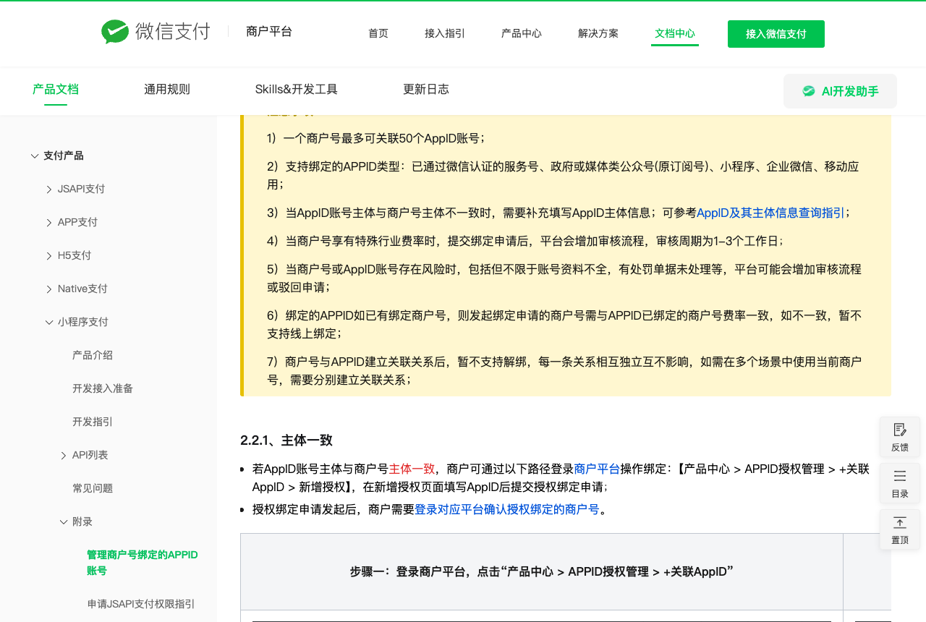Image resolution: width=926 pixels, height=622 pixels.
Task: Open 常见问题 in the sidebar
Action: coord(93,488)
